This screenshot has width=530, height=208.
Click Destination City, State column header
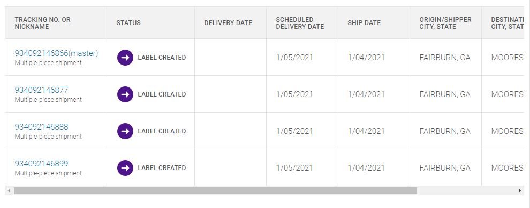pos(507,23)
